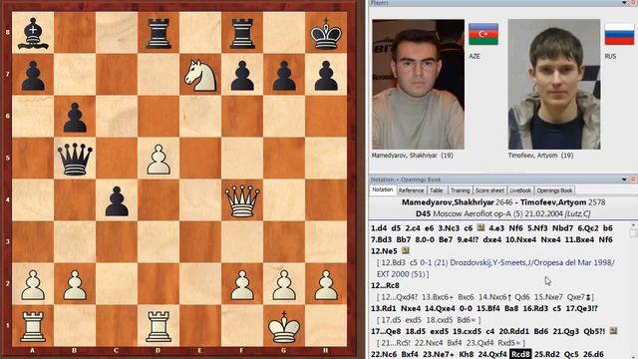Jump to move 23.Ne7+

coord(439,354)
